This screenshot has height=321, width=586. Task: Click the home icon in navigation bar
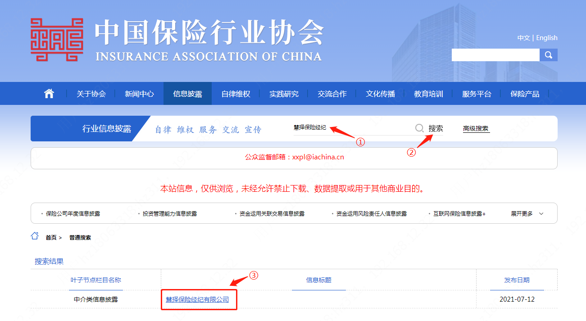point(49,94)
